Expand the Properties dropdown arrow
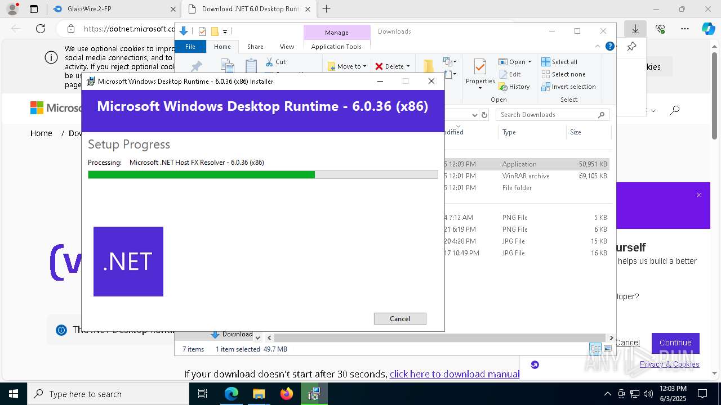This screenshot has width=721, height=405. 480,88
